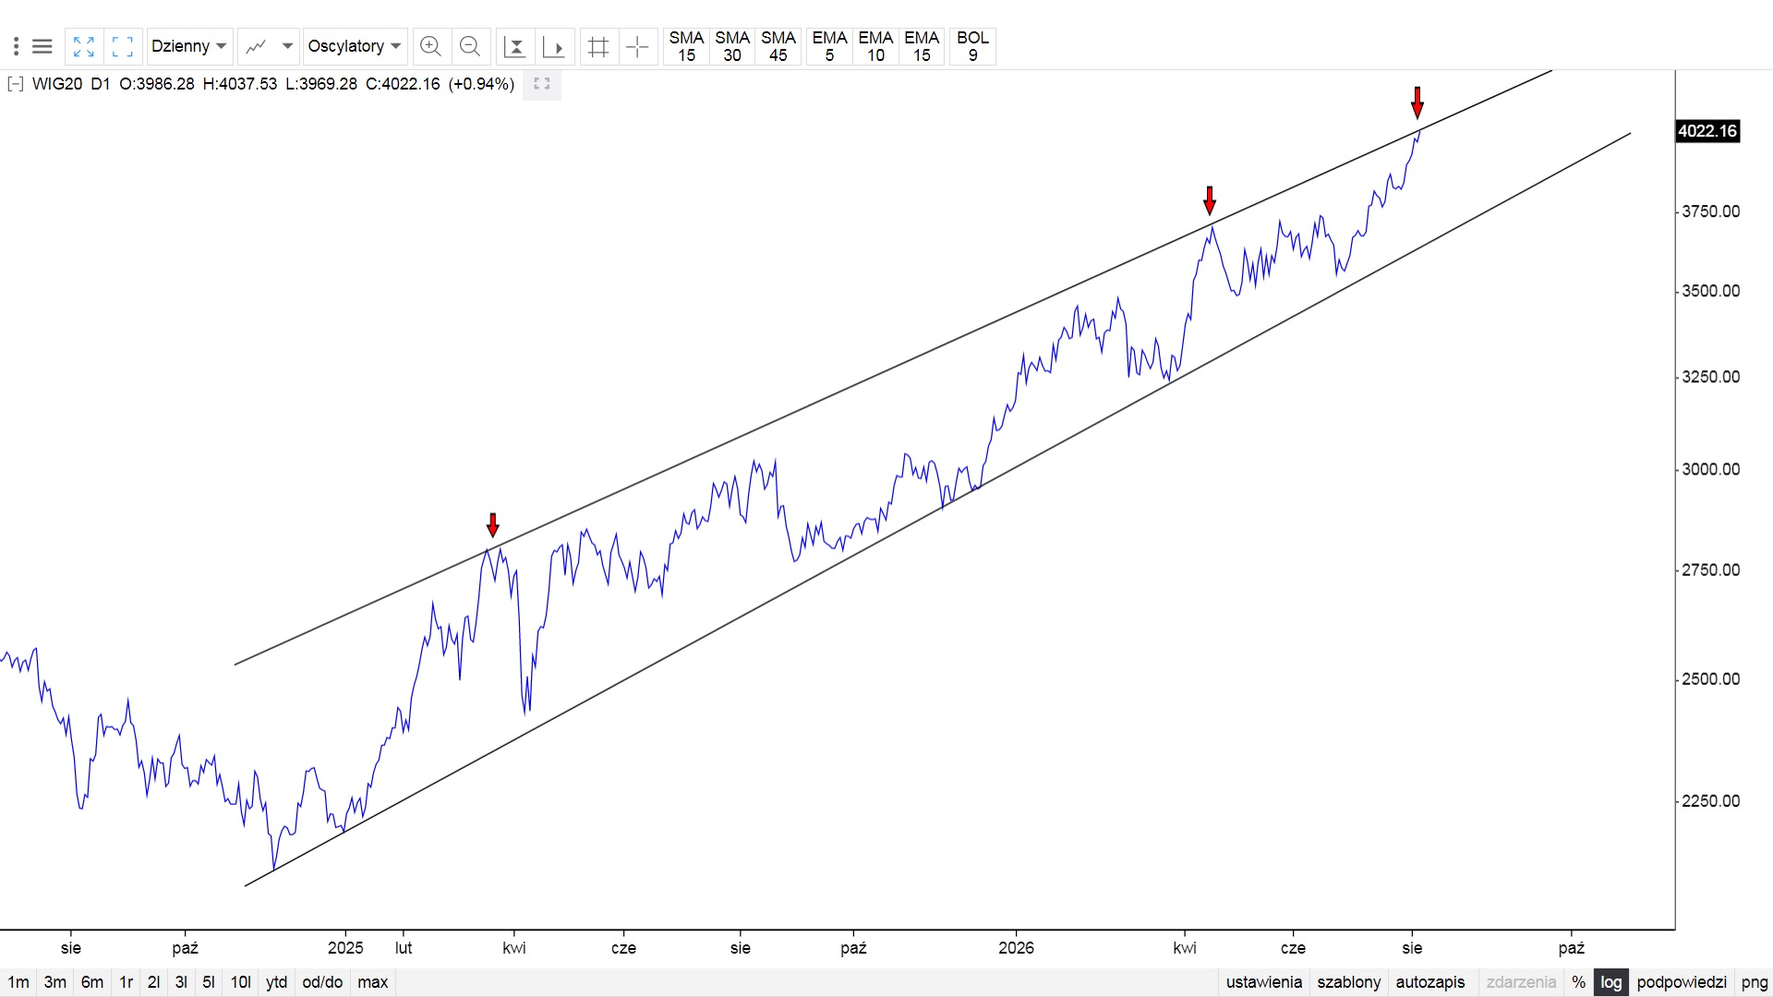Click the fullscreen corner-brackets toolbar icon

pos(122,46)
